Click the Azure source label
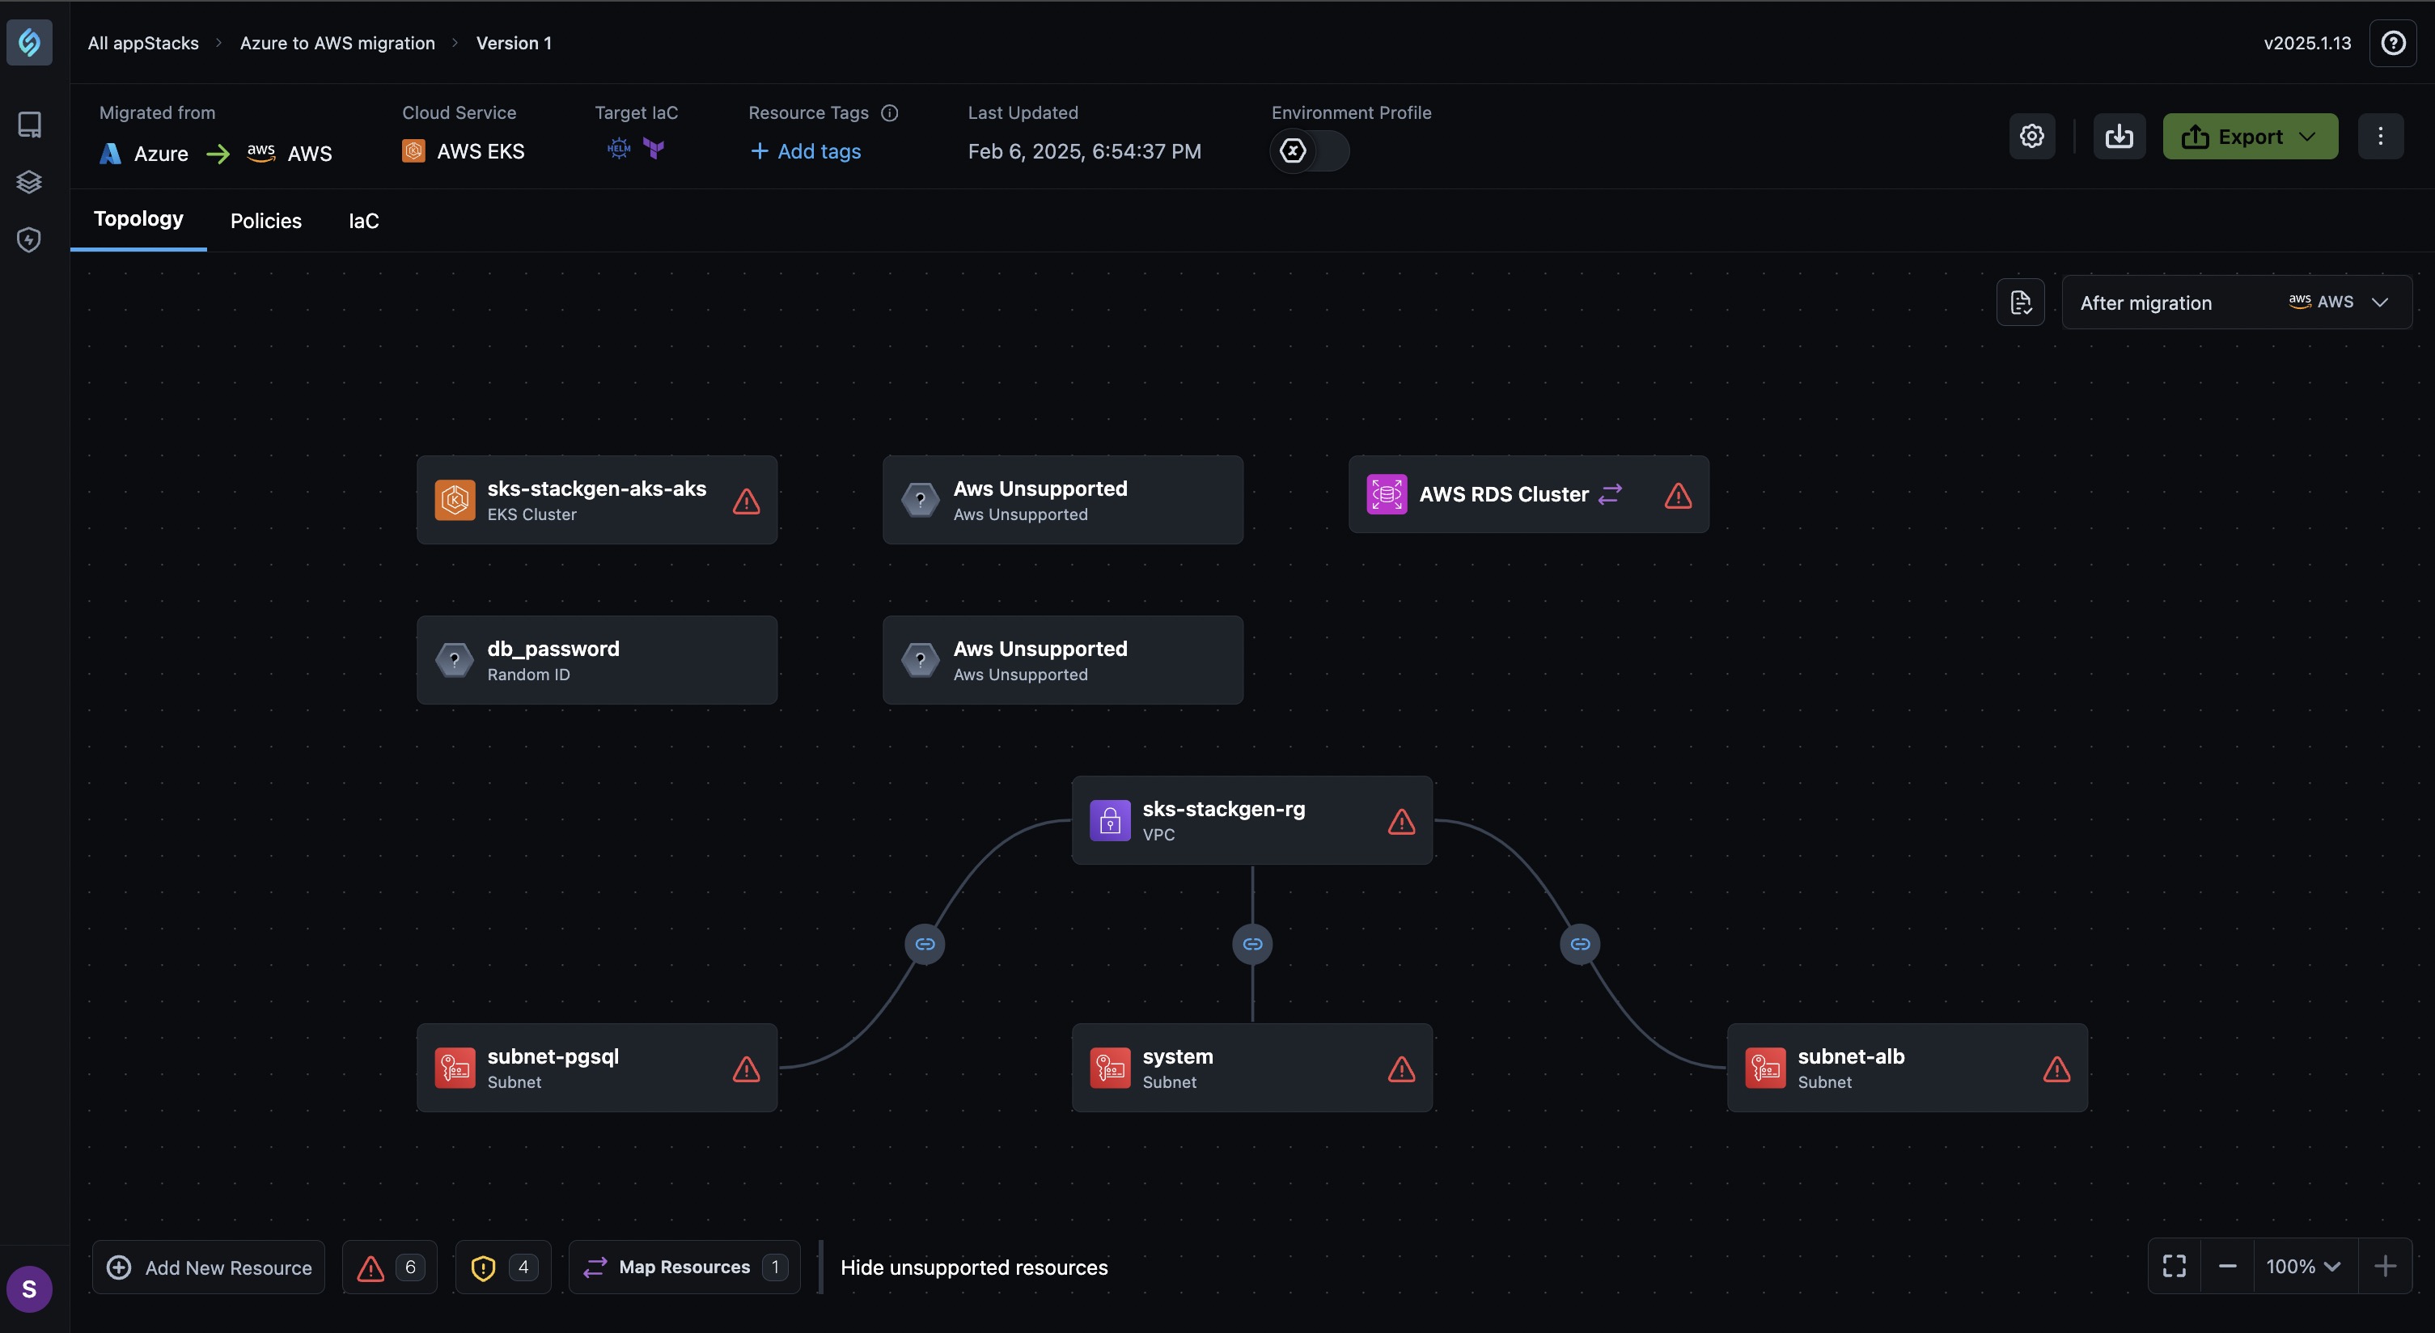The image size is (2435, 1333). (144, 153)
